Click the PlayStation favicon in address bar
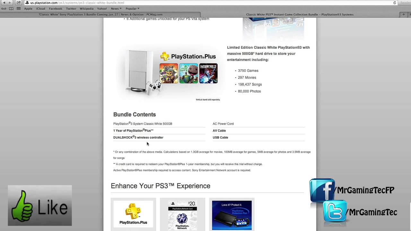 (27, 3)
